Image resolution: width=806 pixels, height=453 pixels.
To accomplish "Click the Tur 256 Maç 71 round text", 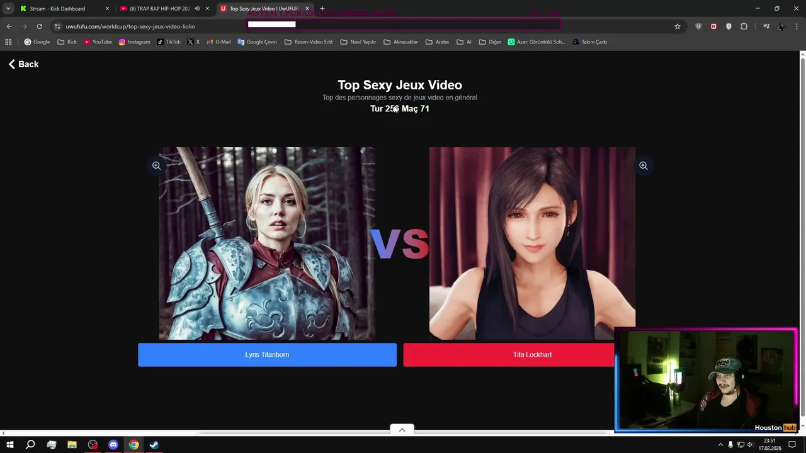I will [400, 109].
